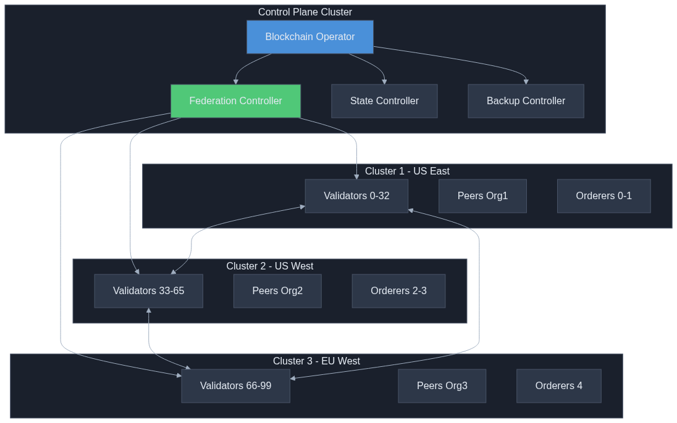Click the Orderers 4 node

pos(558,386)
